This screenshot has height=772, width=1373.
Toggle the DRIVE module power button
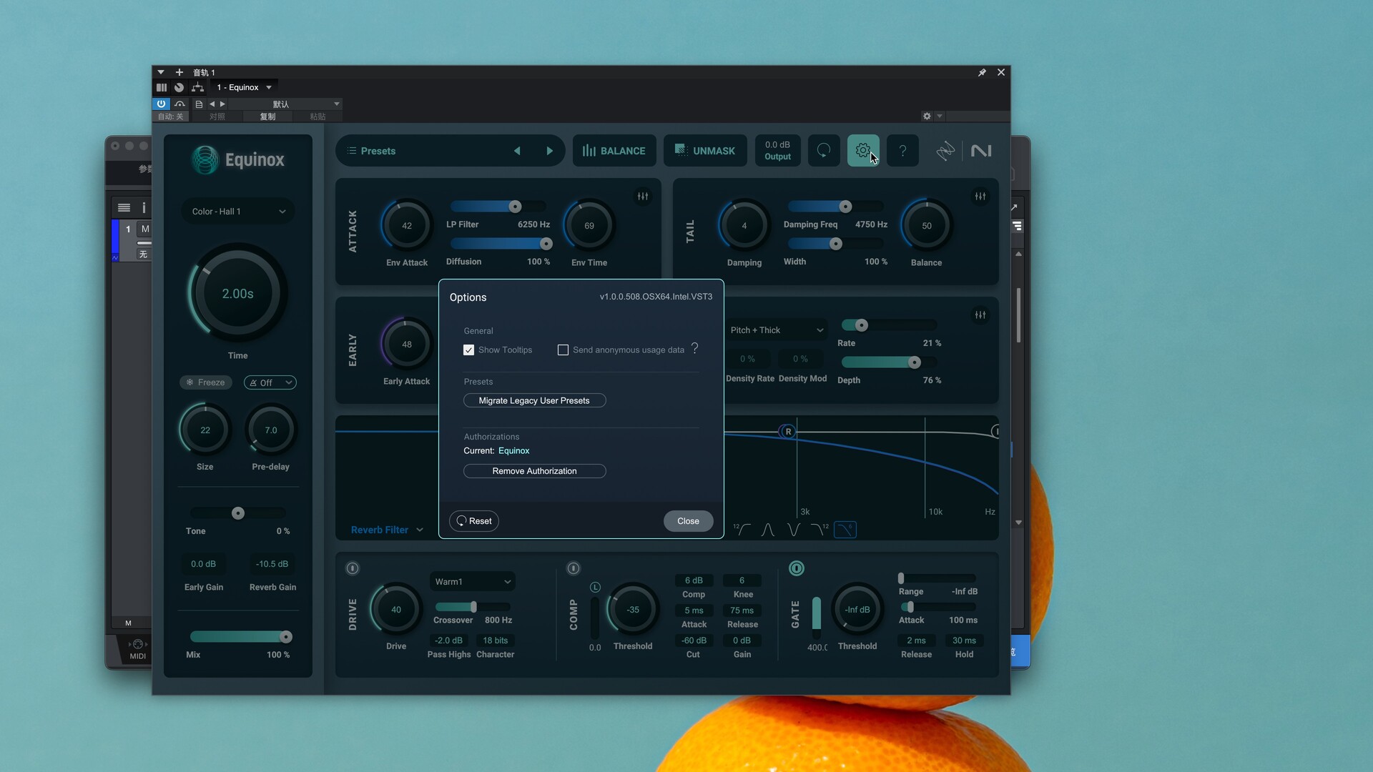point(353,568)
